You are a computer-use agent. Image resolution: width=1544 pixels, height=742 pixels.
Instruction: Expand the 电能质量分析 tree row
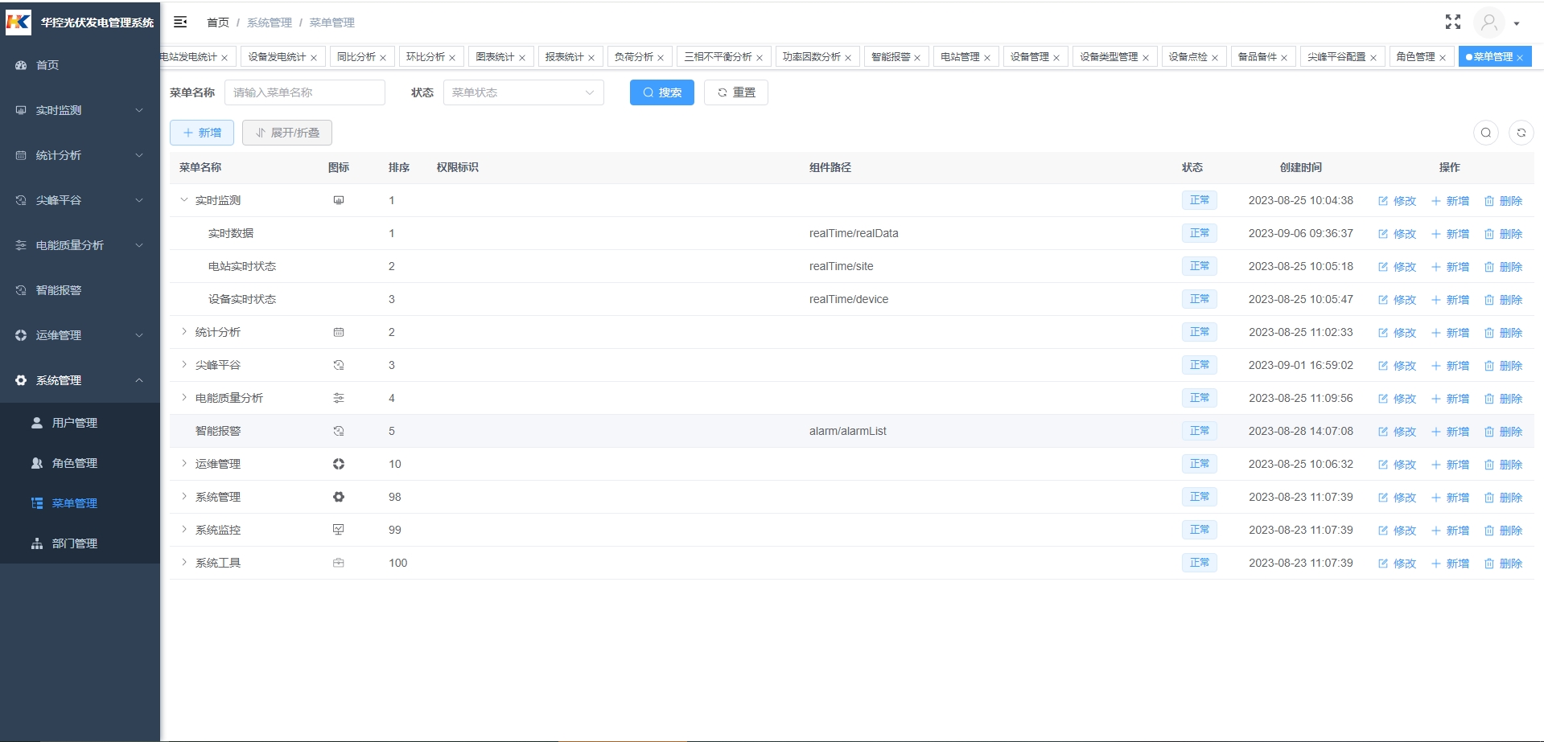[x=184, y=398]
